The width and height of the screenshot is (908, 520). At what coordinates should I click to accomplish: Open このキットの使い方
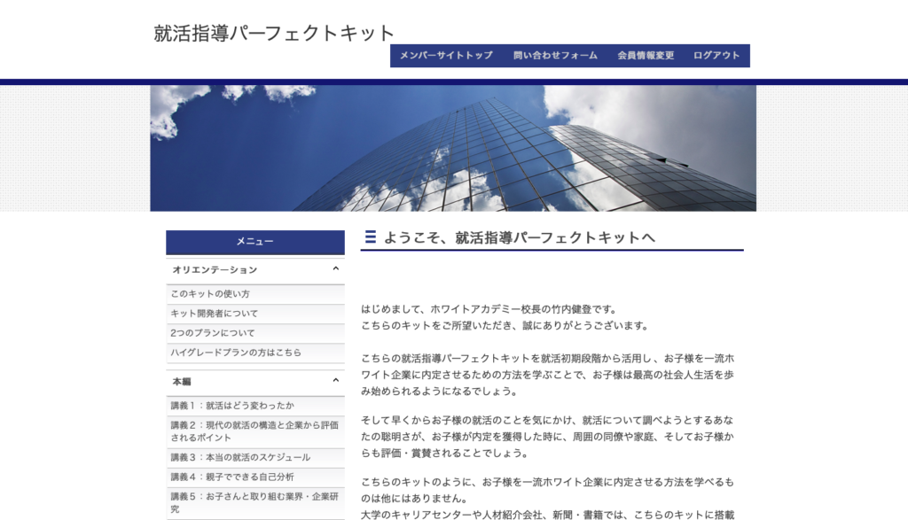coord(255,294)
